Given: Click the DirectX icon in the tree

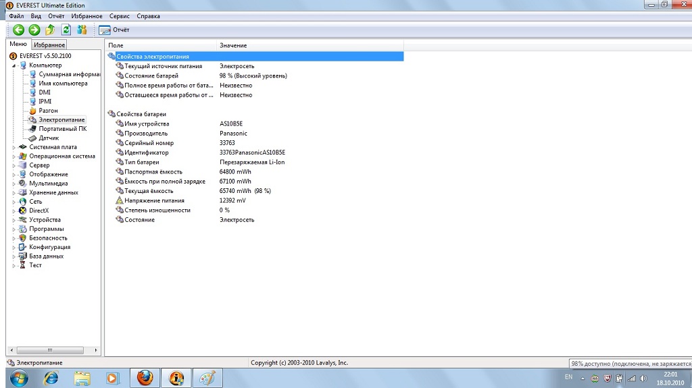Looking at the screenshot, I should point(22,211).
